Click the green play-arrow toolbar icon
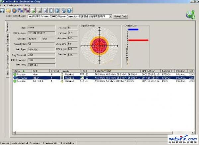 [x=33, y=11]
